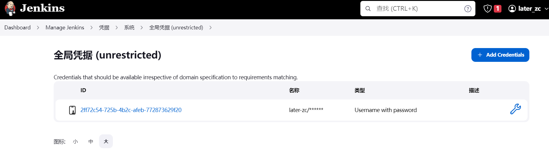This screenshot has width=549, height=150.
Task: Open the 系统 breadcrumb item
Action: coord(129,28)
